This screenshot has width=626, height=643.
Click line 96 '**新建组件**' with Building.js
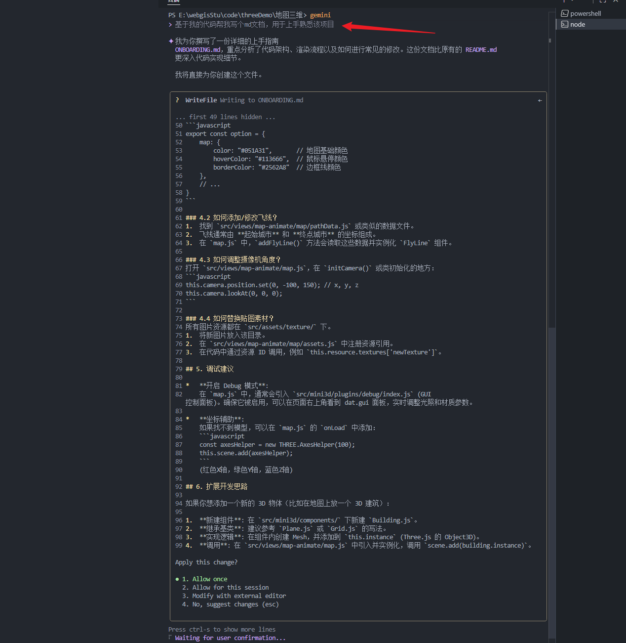tap(302, 520)
